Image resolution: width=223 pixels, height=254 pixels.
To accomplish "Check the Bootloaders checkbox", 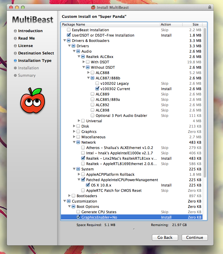I will (x=73, y=196).
